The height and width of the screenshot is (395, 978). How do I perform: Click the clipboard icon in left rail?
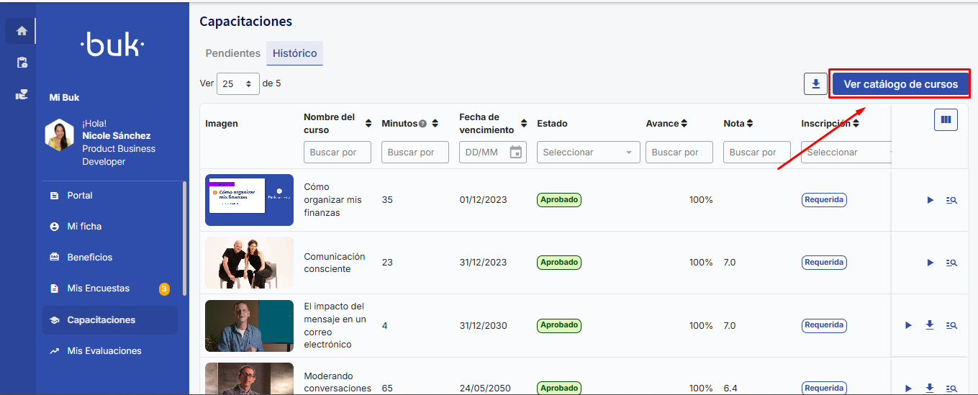coord(22,63)
